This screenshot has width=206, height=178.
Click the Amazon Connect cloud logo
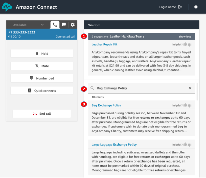tap(7, 7)
